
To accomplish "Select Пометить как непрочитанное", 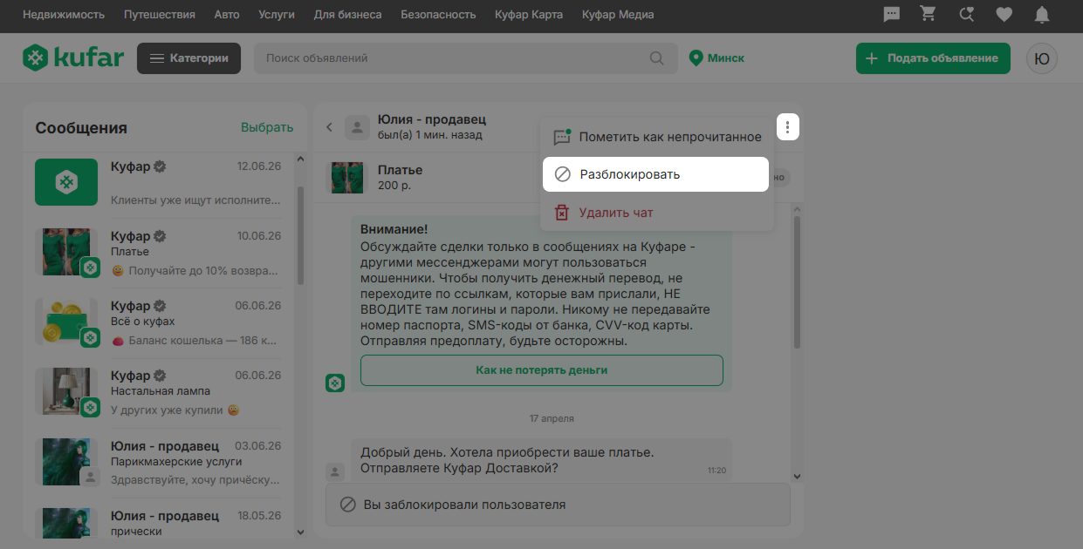I will [657, 137].
